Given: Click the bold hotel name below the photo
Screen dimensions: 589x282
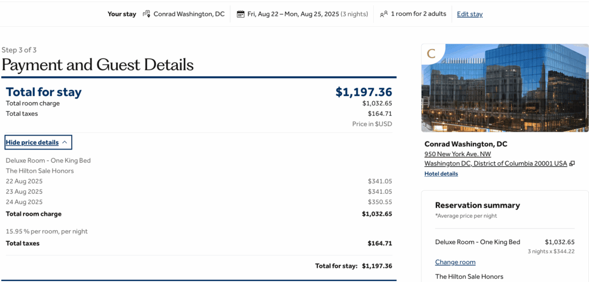Looking at the screenshot, I should (x=465, y=144).
